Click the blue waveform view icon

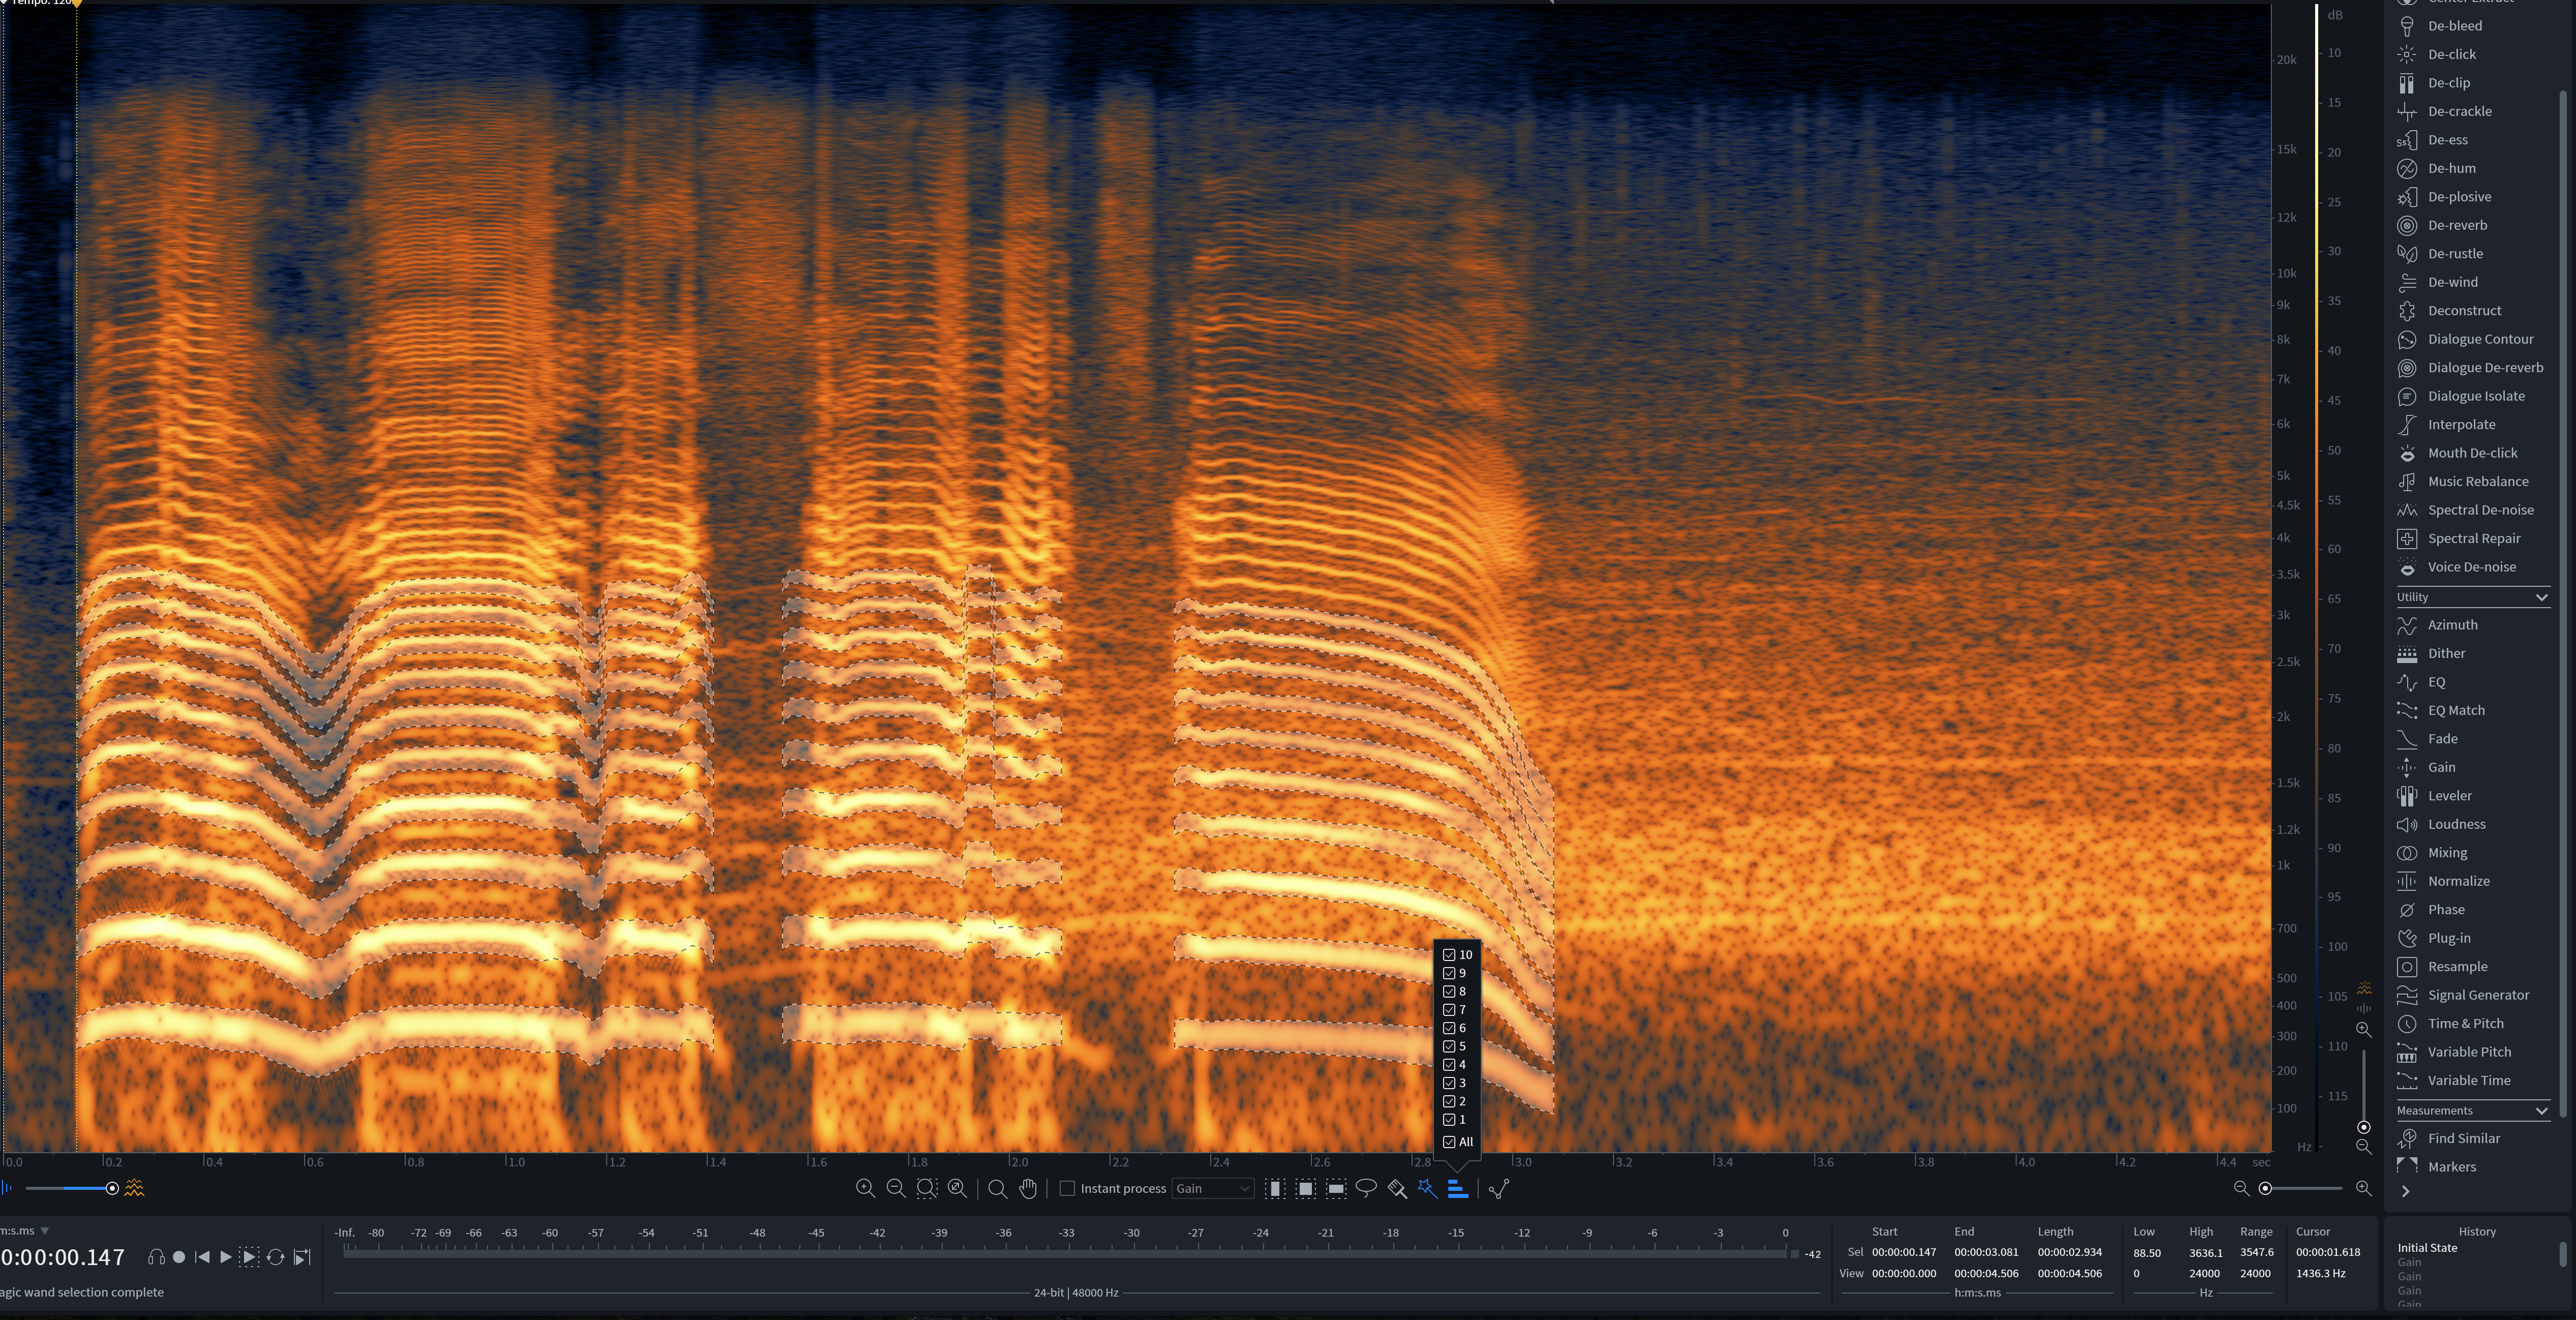pos(7,1188)
